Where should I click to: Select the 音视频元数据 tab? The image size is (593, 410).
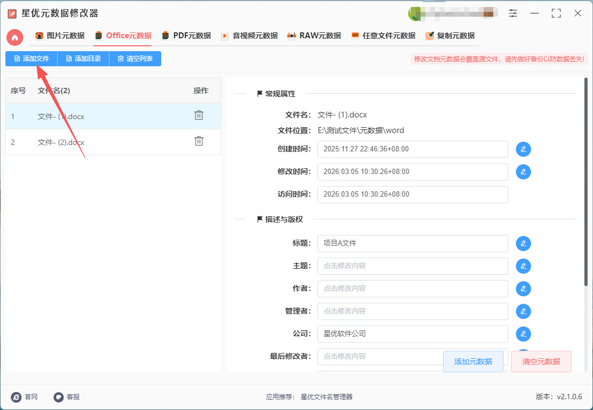249,36
